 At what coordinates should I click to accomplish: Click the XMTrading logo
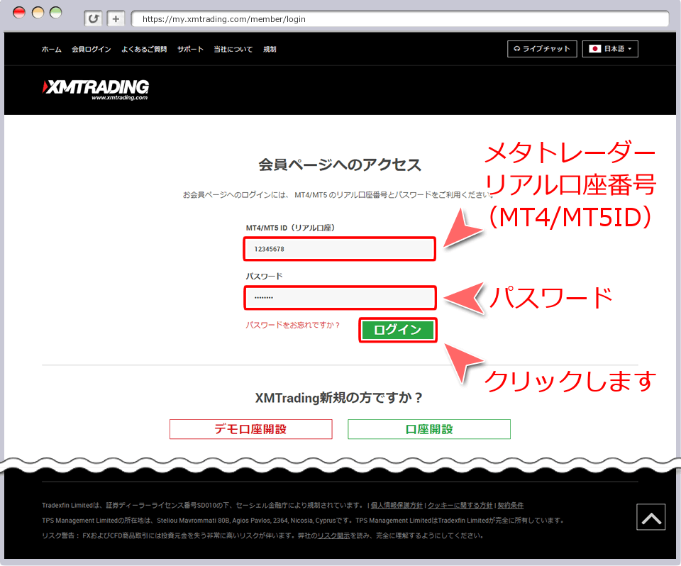tap(96, 89)
